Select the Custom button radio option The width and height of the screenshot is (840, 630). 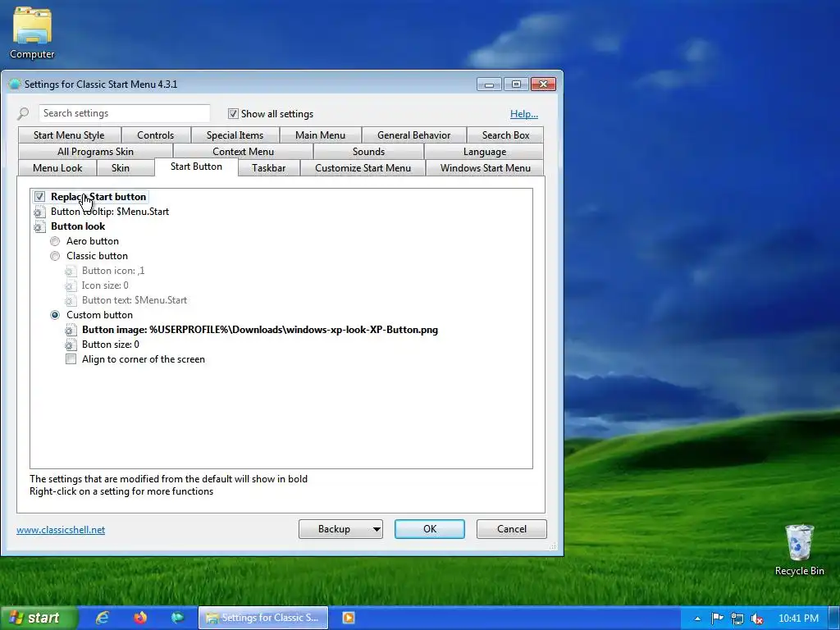click(55, 315)
